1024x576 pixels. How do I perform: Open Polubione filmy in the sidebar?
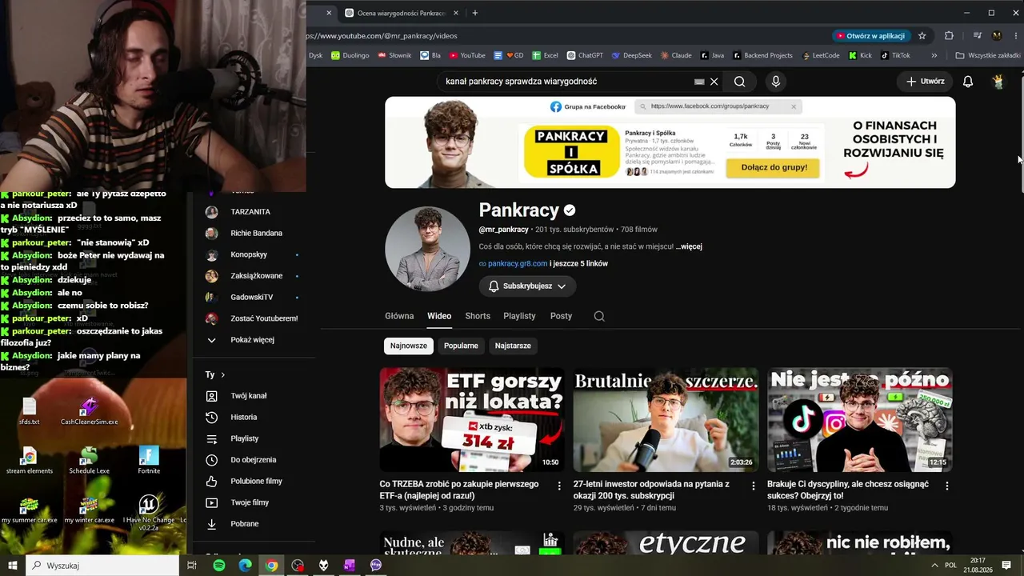point(255,481)
